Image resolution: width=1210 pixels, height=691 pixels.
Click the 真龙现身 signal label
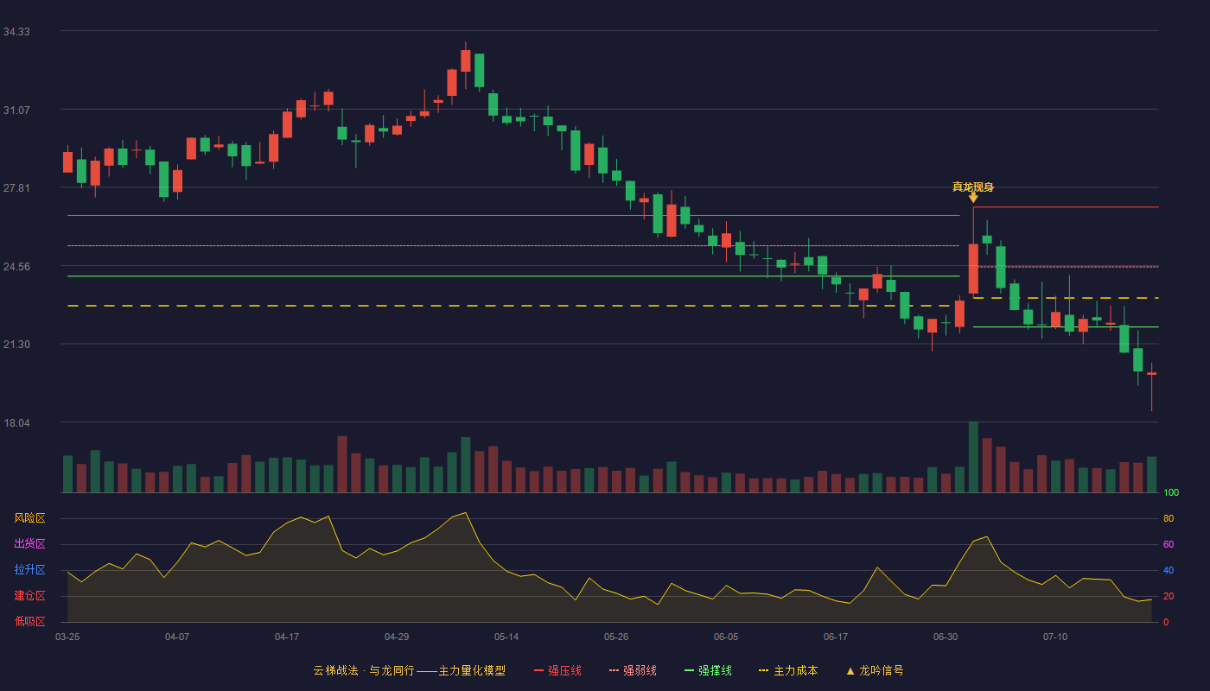(x=973, y=187)
